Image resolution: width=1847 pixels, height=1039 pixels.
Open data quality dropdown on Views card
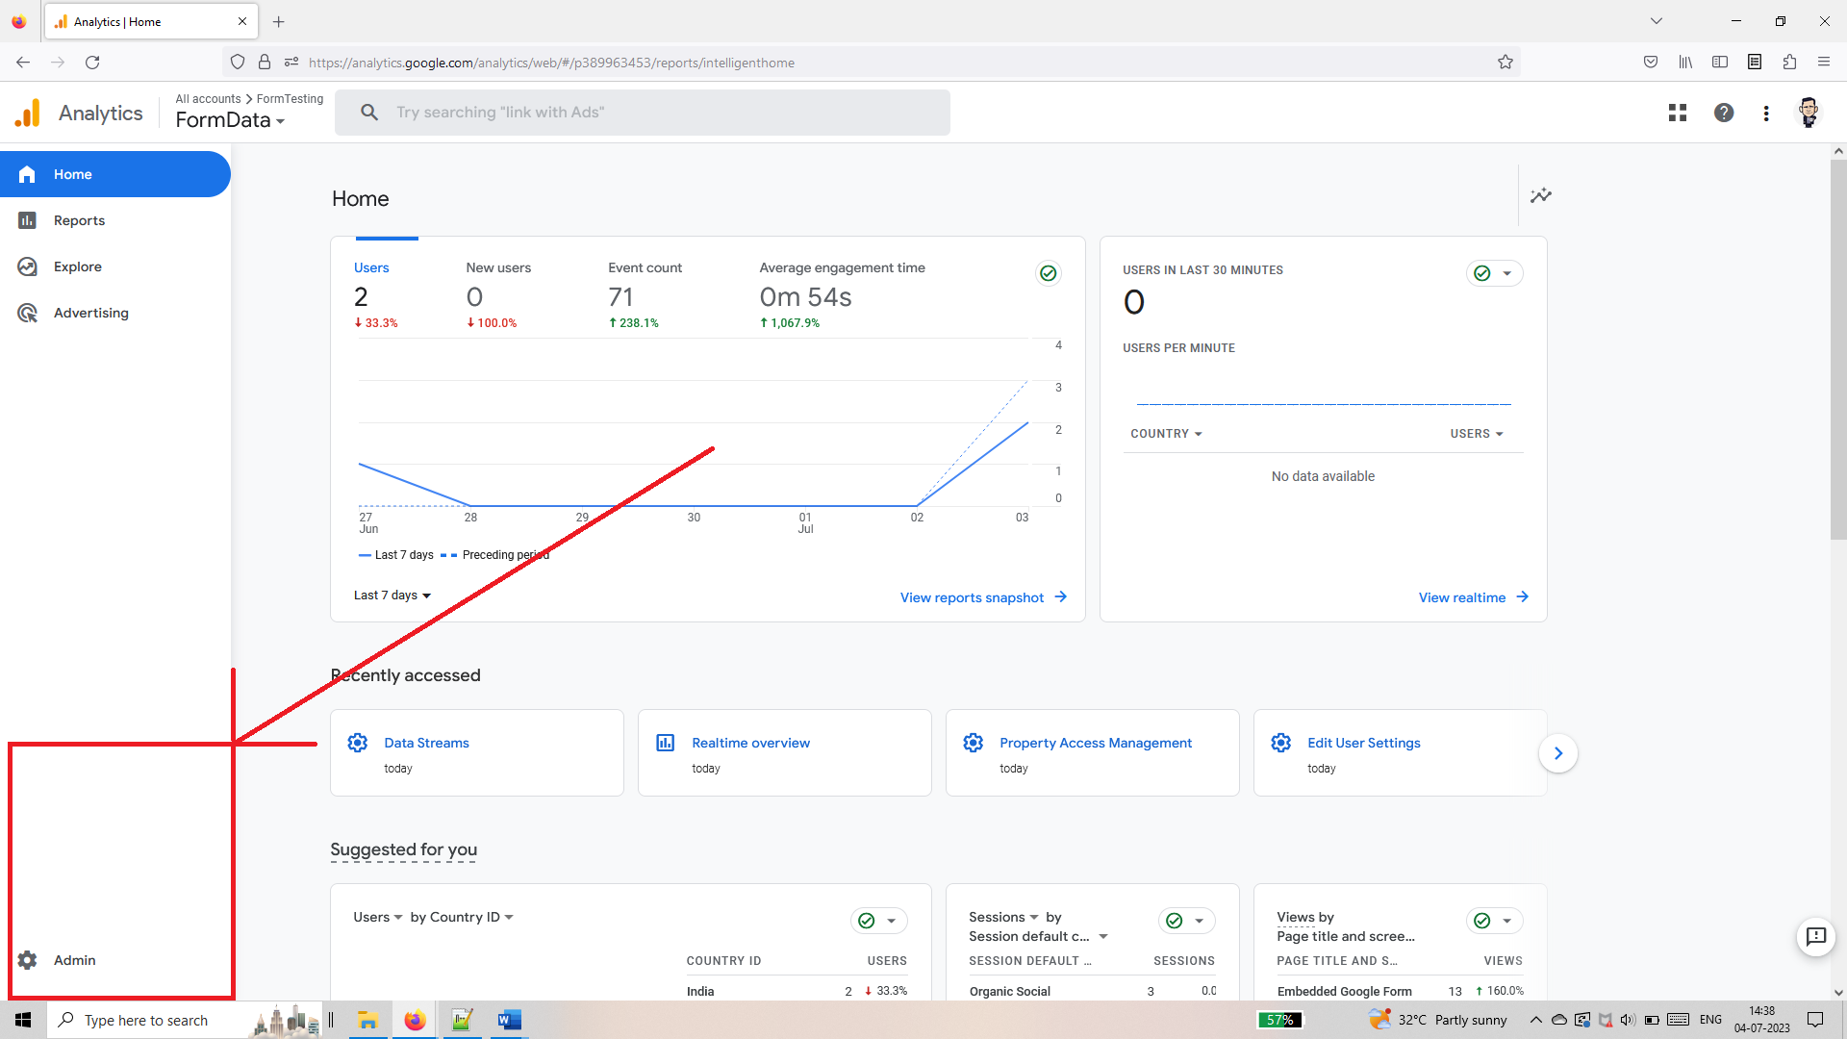click(x=1494, y=921)
